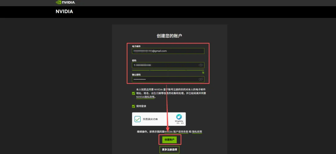336x154 pixels.
Task: Click the 更多注册选项 button
Action: (x=169, y=150)
